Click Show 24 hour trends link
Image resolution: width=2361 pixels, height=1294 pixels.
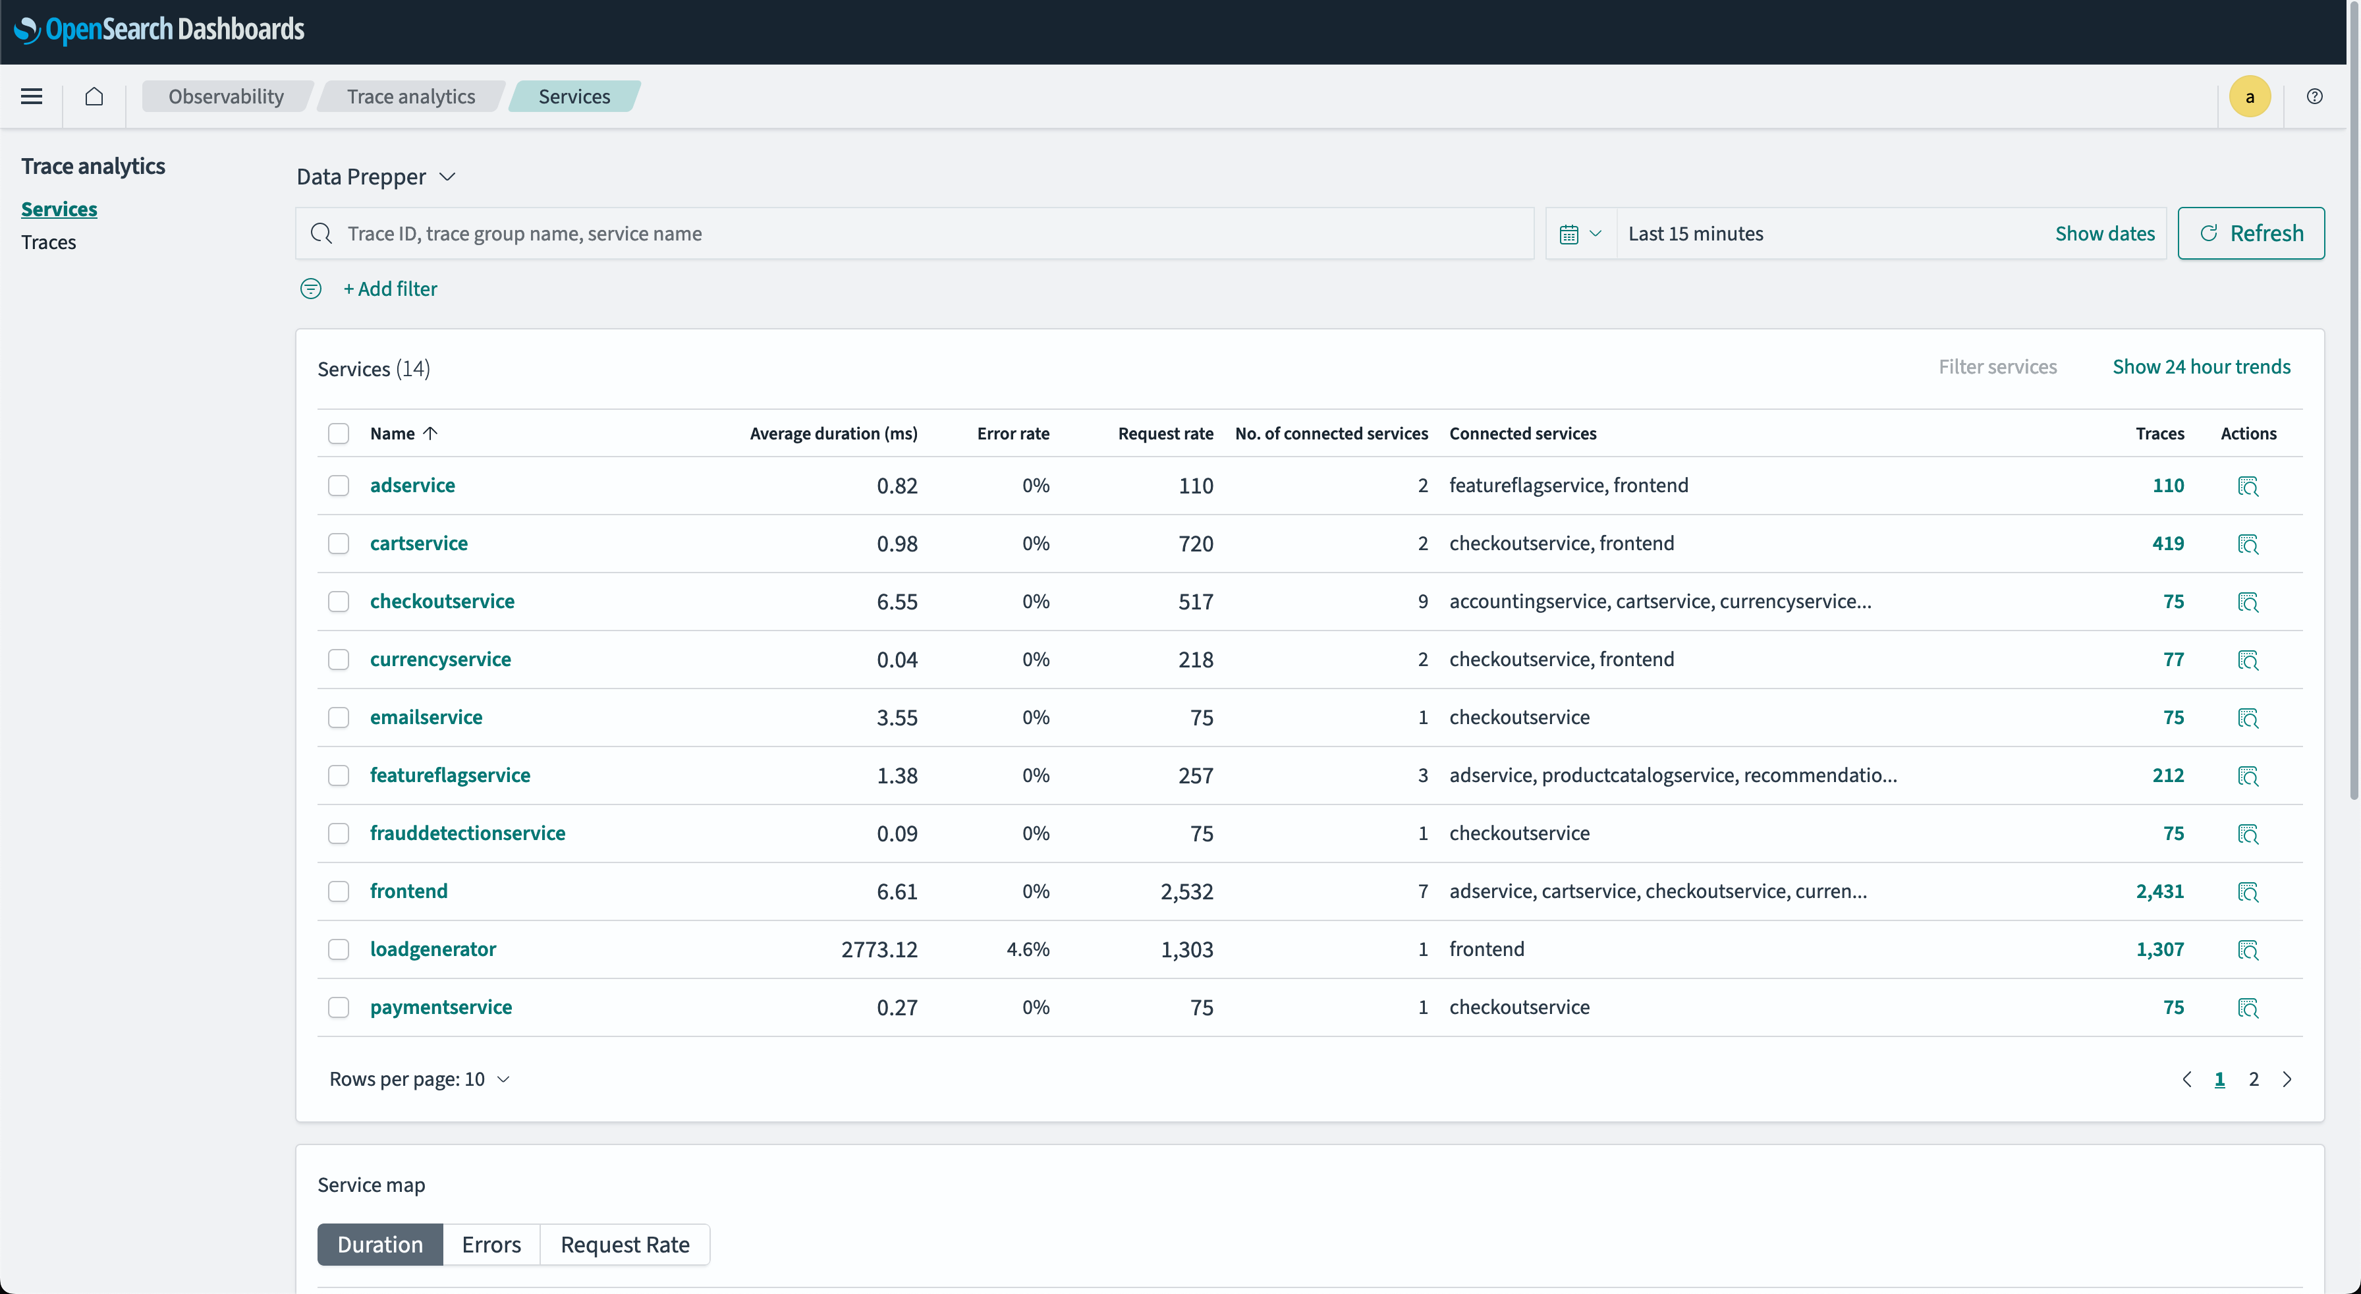pos(2201,366)
